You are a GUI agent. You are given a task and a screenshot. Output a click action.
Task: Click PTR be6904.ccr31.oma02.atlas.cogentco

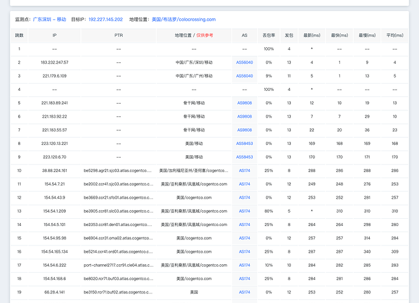[118, 238]
